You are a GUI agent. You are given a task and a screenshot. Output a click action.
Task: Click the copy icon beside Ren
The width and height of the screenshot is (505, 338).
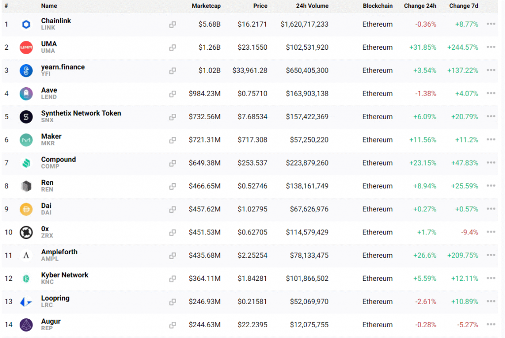pyautogui.click(x=173, y=186)
